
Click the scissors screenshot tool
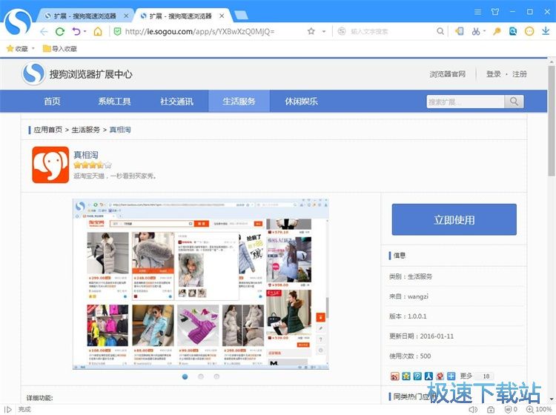pyautogui.click(x=475, y=31)
